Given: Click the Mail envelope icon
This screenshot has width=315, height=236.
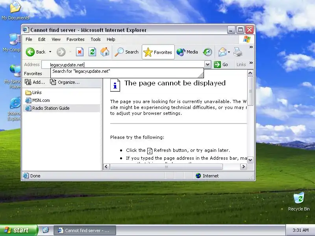Looking at the screenshot, I should (222, 52).
